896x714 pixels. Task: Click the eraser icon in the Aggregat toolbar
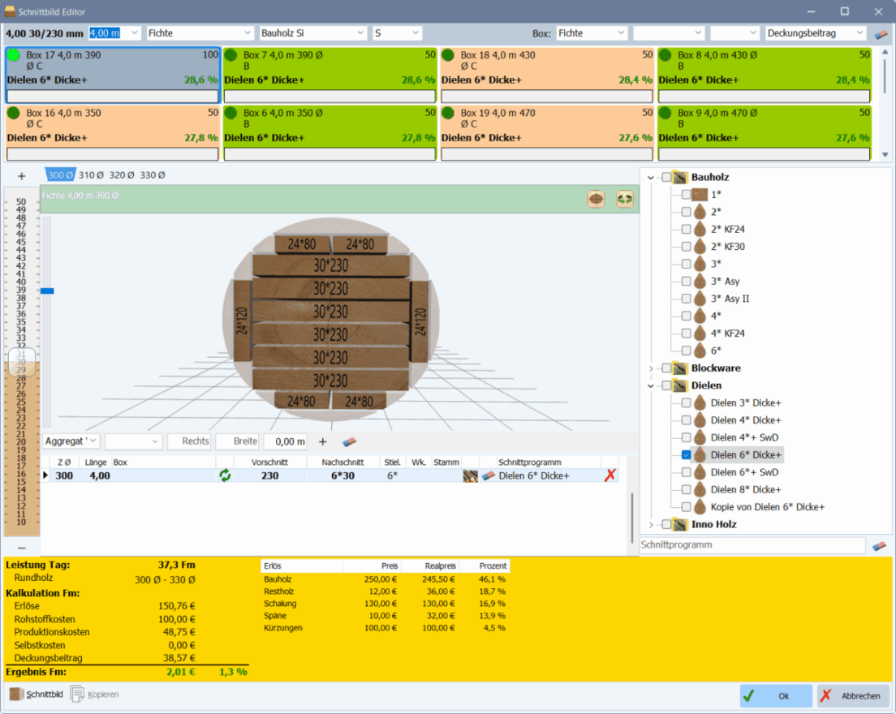point(349,441)
